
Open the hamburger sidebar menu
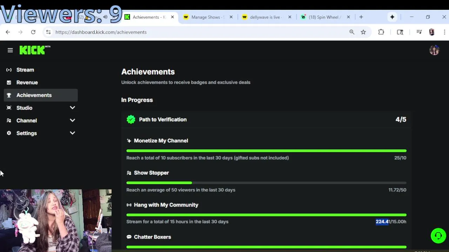point(10,50)
